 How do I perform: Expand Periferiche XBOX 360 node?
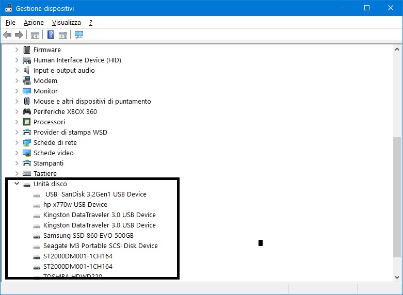point(17,111)
